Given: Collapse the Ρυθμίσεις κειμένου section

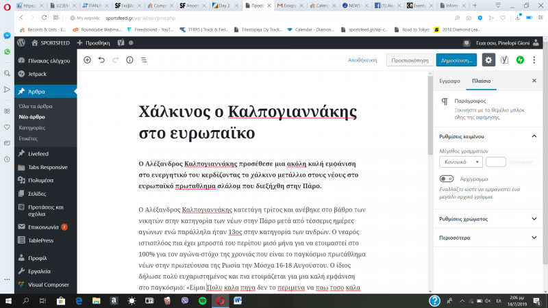Looking at the screenshot, I should 534,136.
